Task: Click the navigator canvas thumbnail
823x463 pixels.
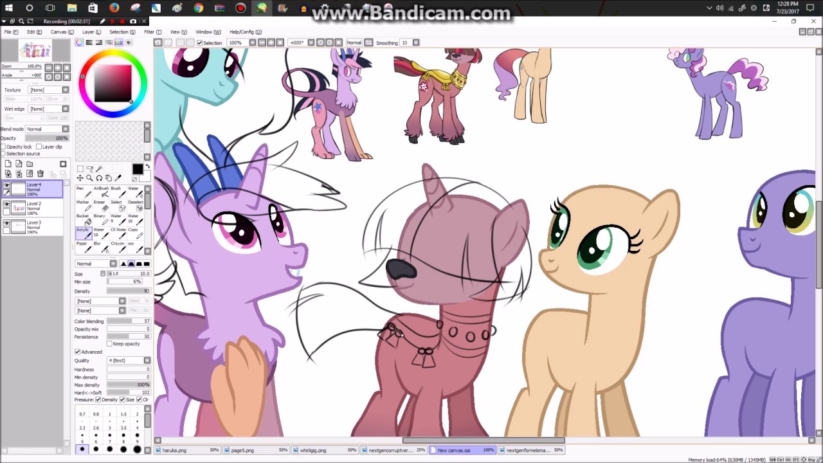Action: coord(35,50)
